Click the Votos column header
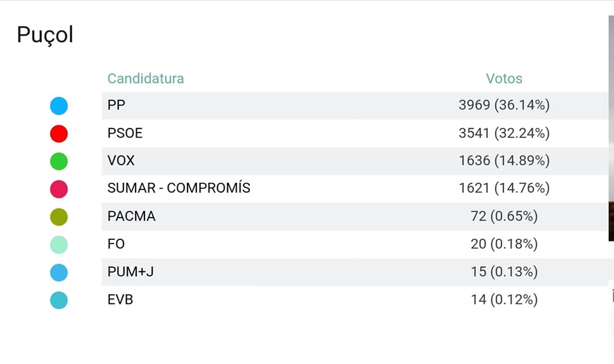614x364 pixels. (x=504, y=78)
